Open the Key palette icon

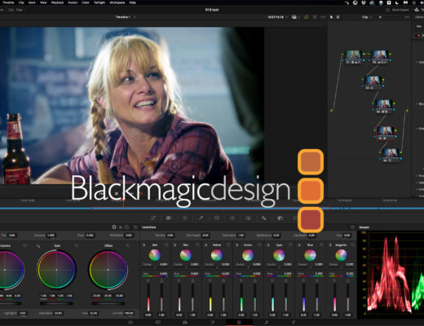(x=280, y=218)
